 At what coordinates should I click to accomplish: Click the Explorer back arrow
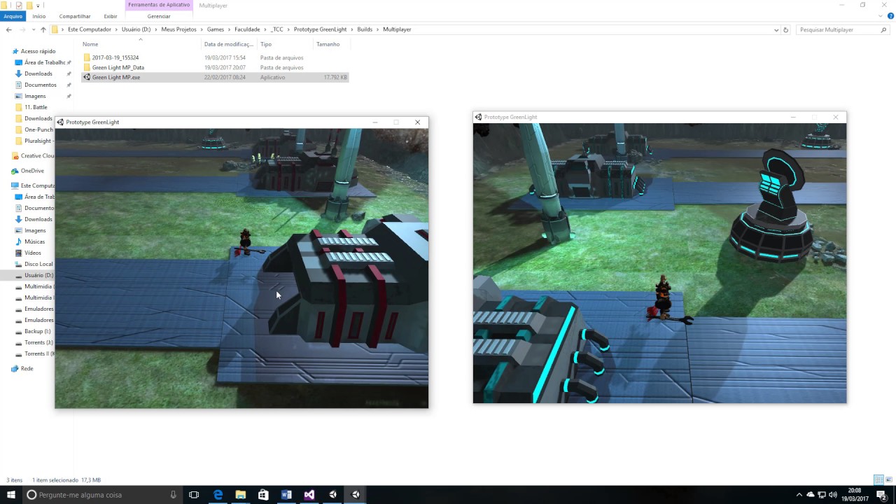click(x=8, y=29)
